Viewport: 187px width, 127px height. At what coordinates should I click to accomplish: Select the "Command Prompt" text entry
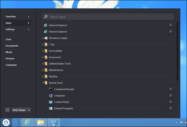click(x=64, y=89)
